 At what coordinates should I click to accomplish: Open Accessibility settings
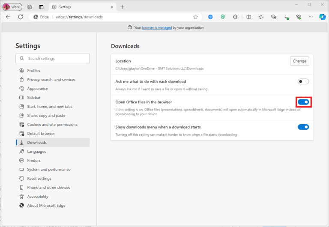pos(52,197)
